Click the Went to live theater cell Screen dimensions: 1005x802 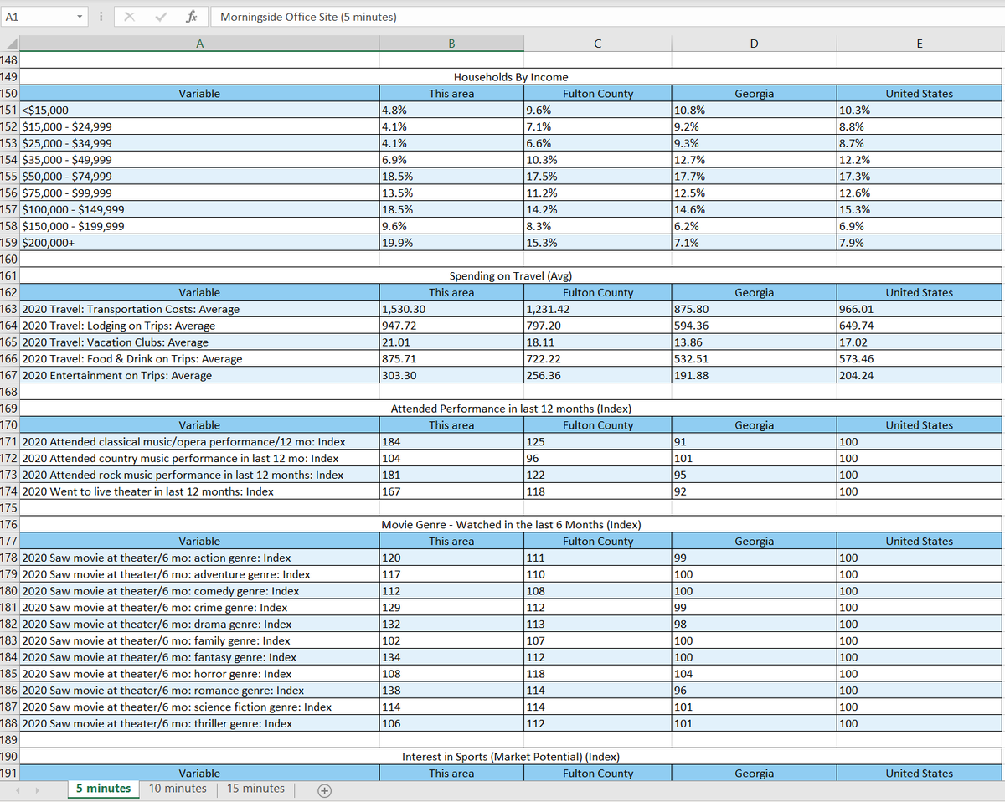tap(199, 491)
